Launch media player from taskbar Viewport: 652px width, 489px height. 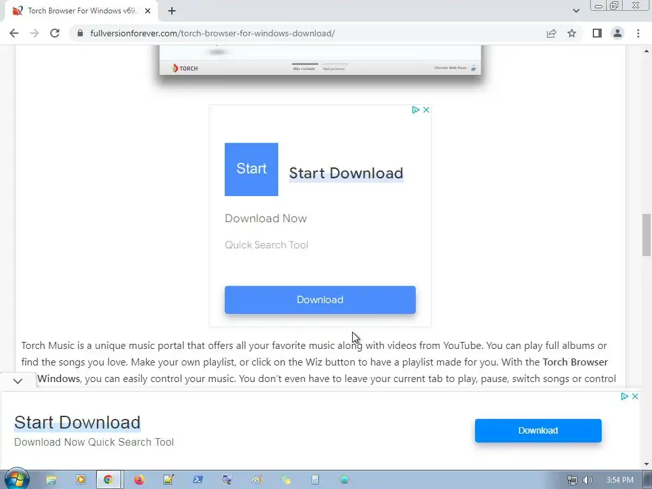(81, 480)
